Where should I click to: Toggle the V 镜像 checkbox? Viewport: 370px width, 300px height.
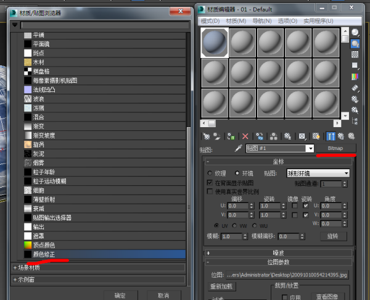coord(295,215)
